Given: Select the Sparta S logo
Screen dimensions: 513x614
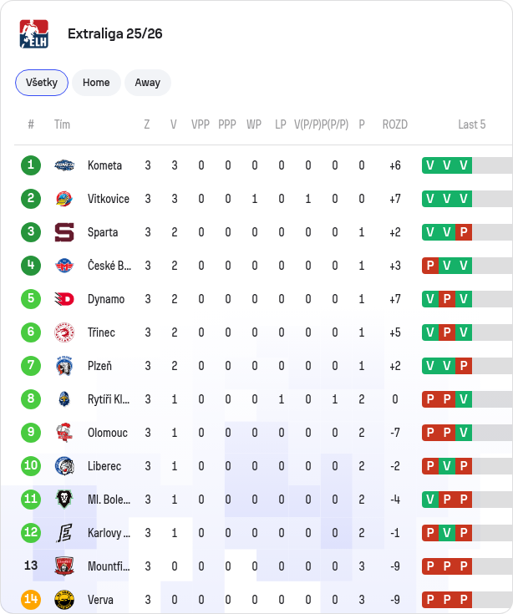Looking at the screenshot, I should (x=64, y=232).
